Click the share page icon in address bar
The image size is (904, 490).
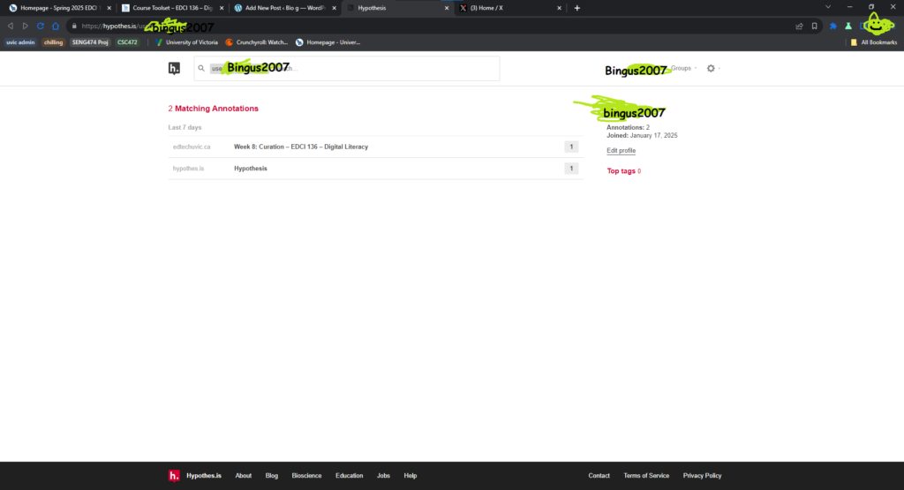[799, 26]
